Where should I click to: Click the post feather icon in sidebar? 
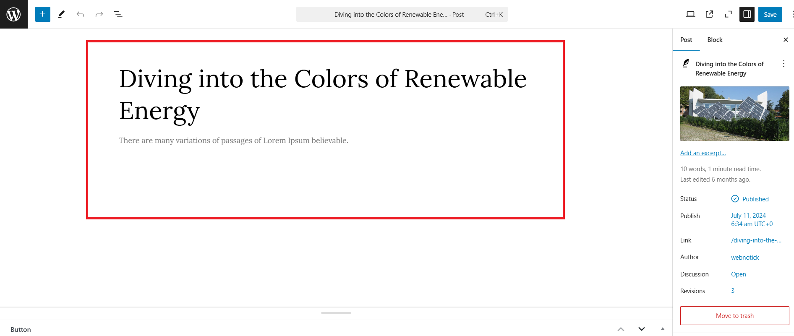point(686,63)
